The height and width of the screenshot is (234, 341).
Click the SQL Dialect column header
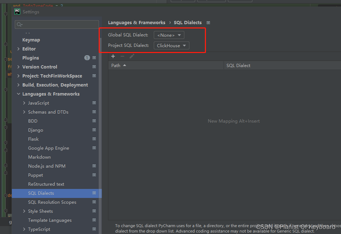(282, 66)
